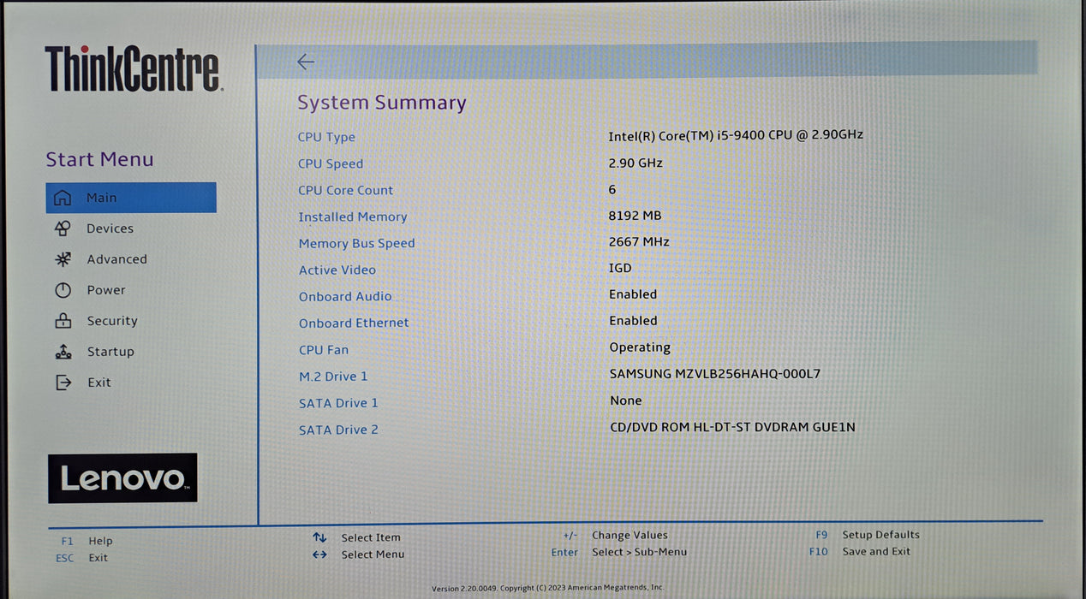Click the Main home icon
Image resolution: width=1086 pixels, height=599 pixels.
click(x=63, y=198)
